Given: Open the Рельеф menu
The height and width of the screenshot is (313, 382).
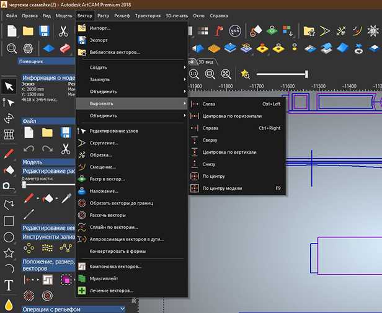Looking at the screenshot, I should (122, 16).
